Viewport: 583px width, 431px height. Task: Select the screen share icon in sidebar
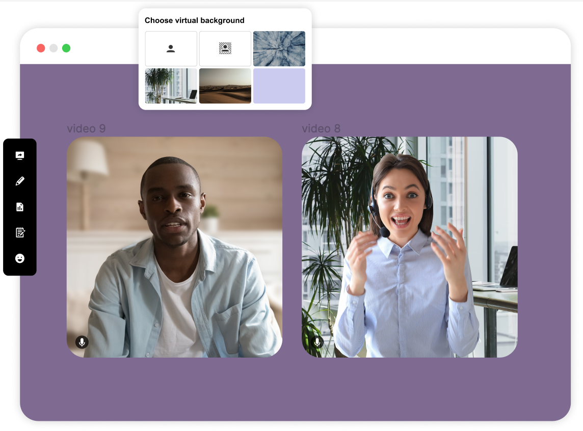[19, 155]
